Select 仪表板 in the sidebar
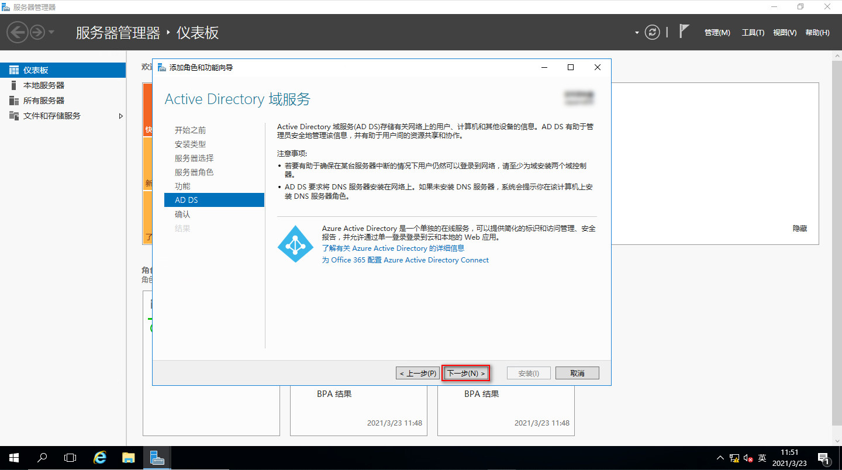The height and width of the screenshot is (470, 842). tap(63, 70)
